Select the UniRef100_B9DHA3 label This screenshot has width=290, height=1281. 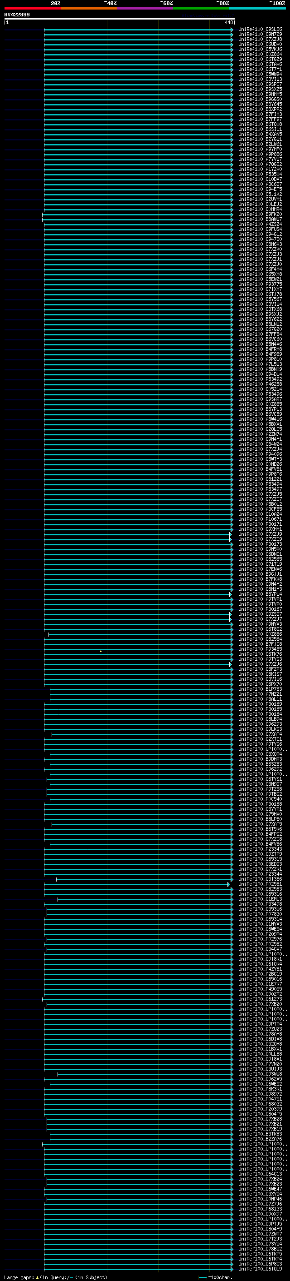point(260,759)
